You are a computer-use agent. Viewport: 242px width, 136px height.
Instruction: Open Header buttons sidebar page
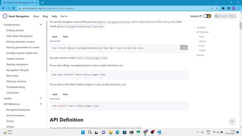coord(15,59)
